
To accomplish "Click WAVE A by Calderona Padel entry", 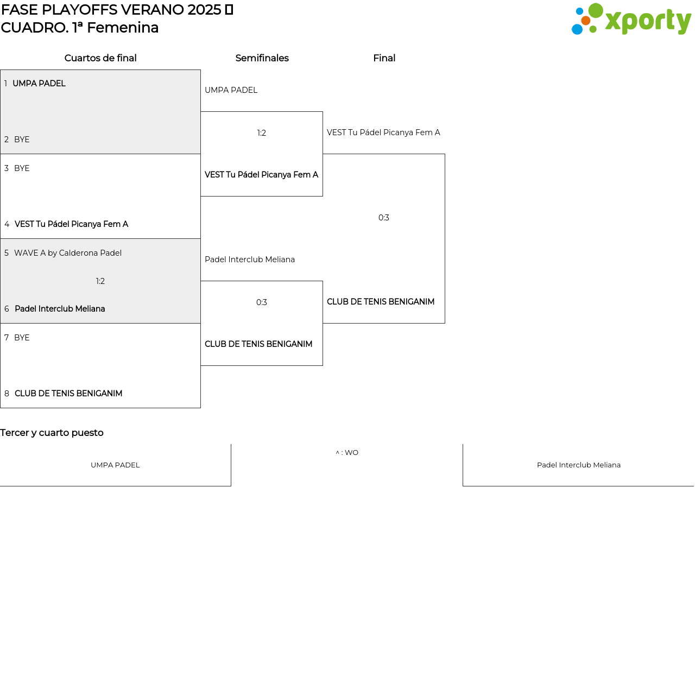I will (68, 253).
